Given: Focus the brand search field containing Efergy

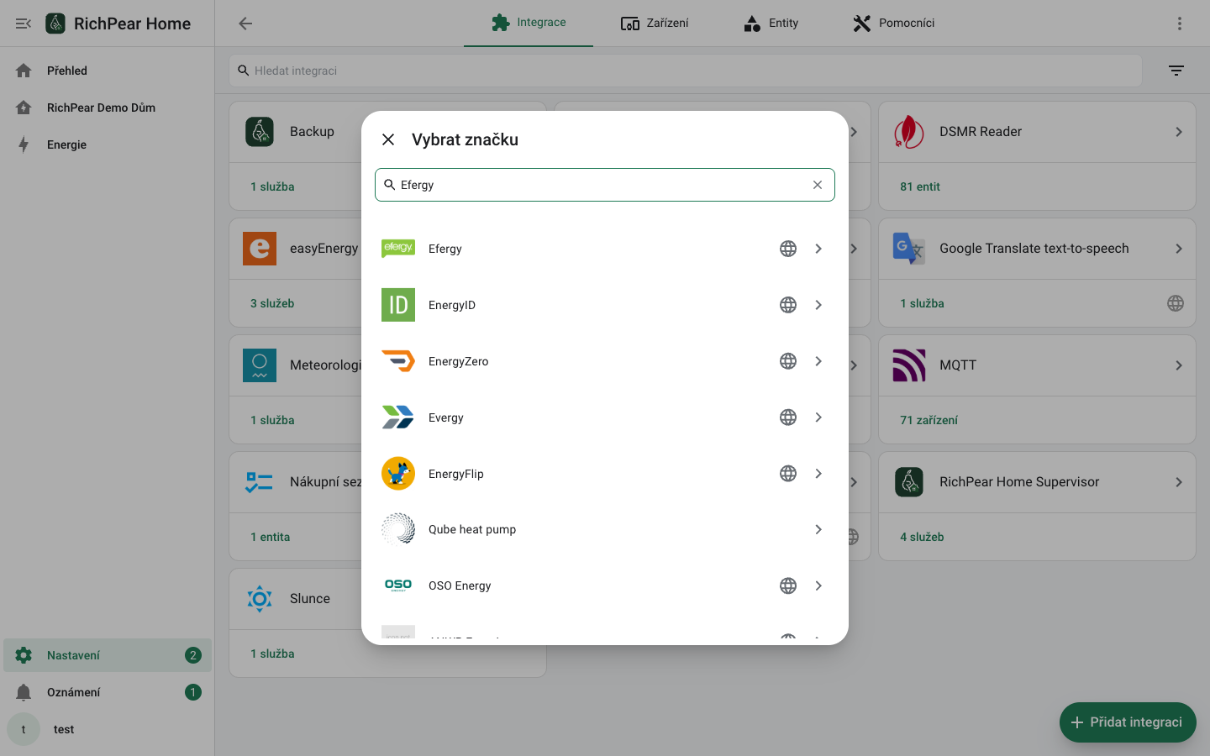Looking at the screenshot, I should point(605,185).
